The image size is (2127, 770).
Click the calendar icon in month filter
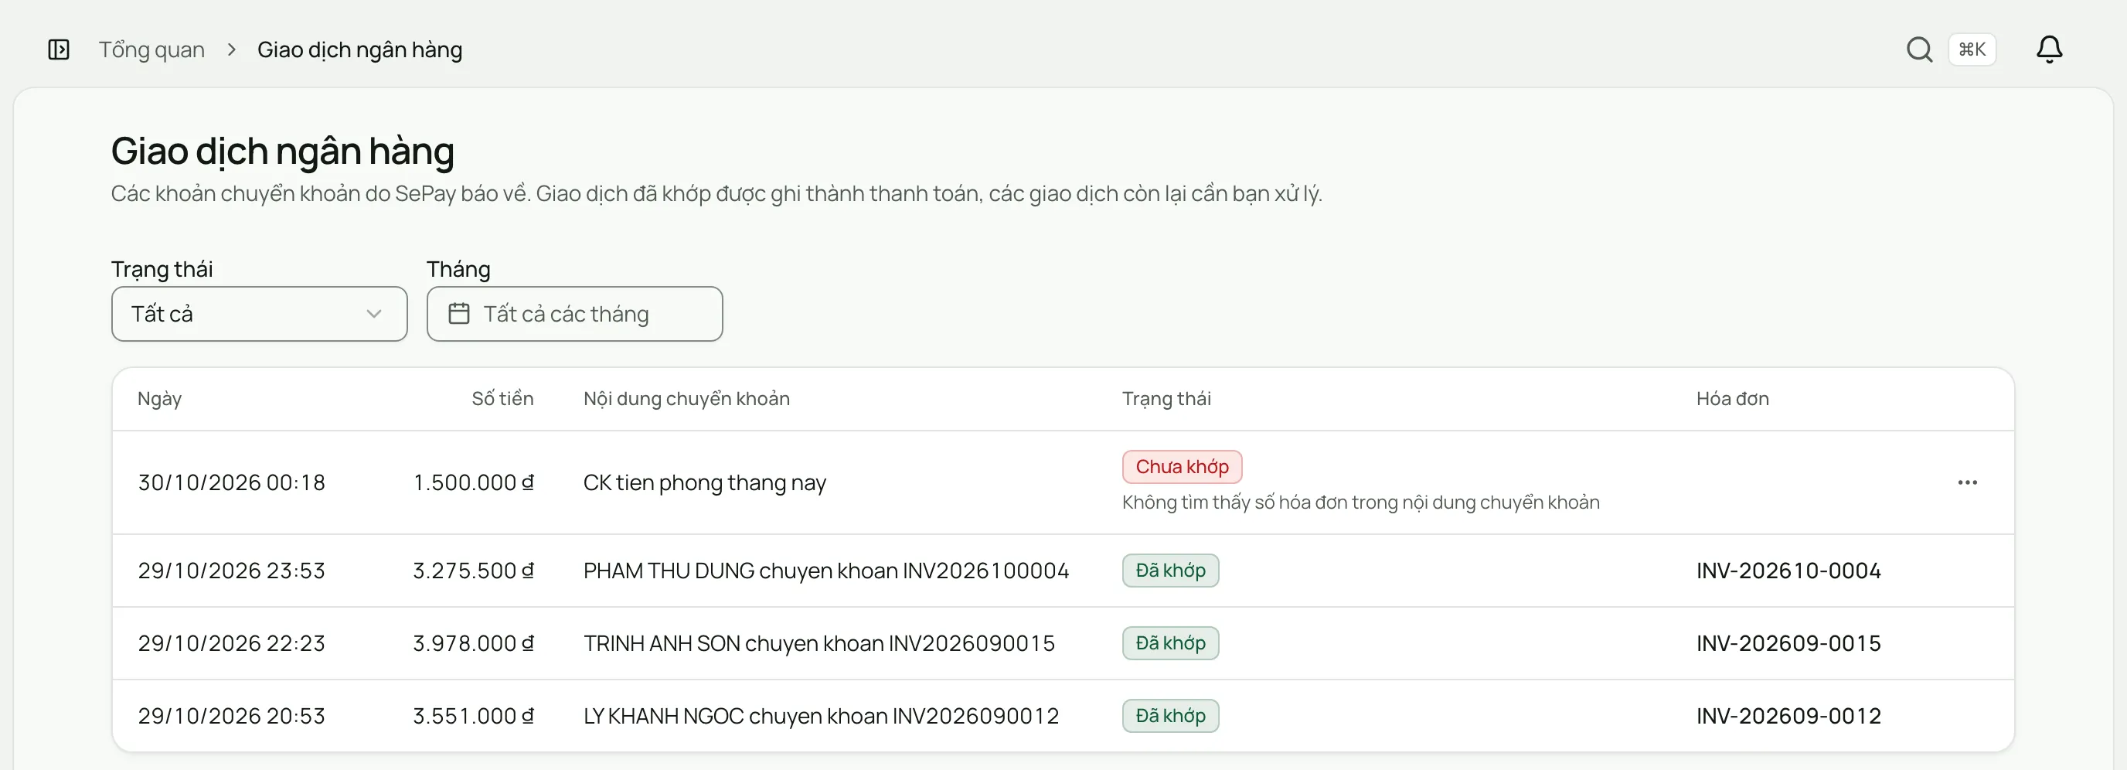[x=459, y=314]
